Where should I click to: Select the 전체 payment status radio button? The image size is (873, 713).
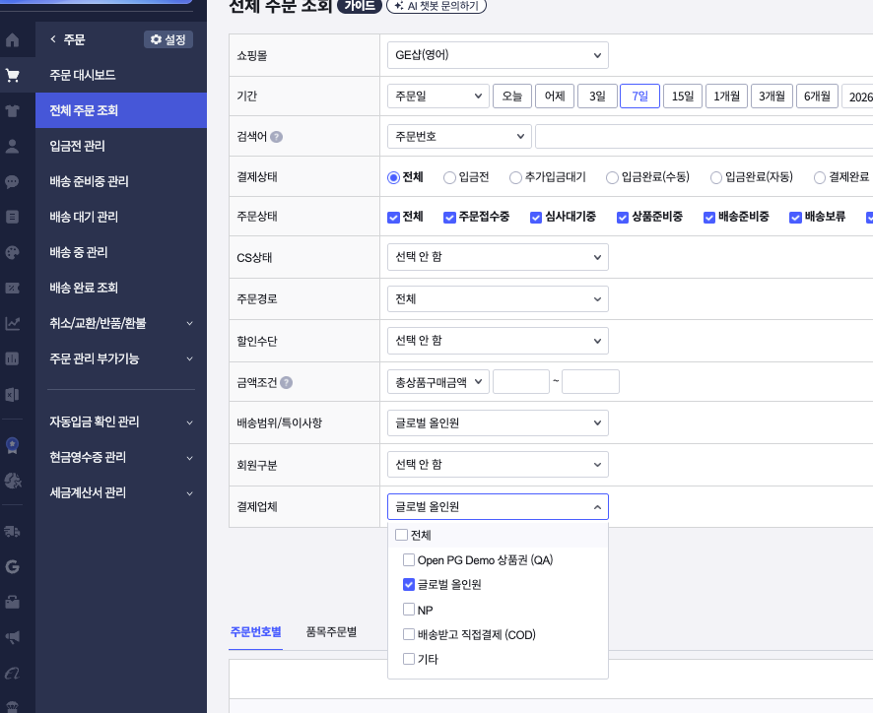pos(393,177)
